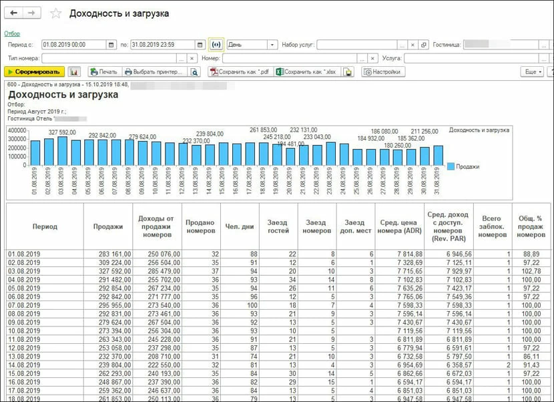Image resolution: width=554 pixels, height=402 pixels.
Task: Click the save file icon after xlsx button
Action: pyautogui.click(x=348, y=71)
